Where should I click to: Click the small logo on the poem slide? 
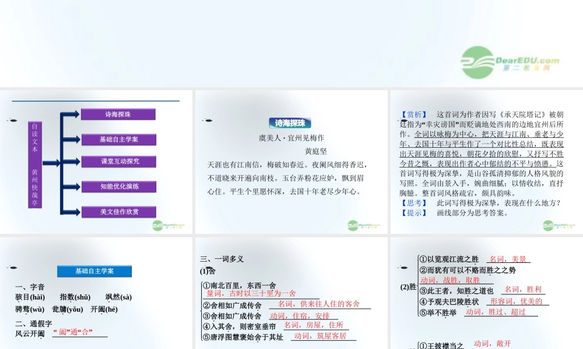(364, 225)
